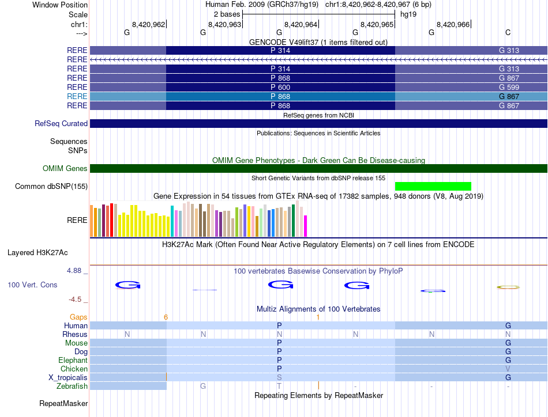The image size is (548, 417).
Task: Click the T residue in Zebrafish row
Action: tap(279, 386)
